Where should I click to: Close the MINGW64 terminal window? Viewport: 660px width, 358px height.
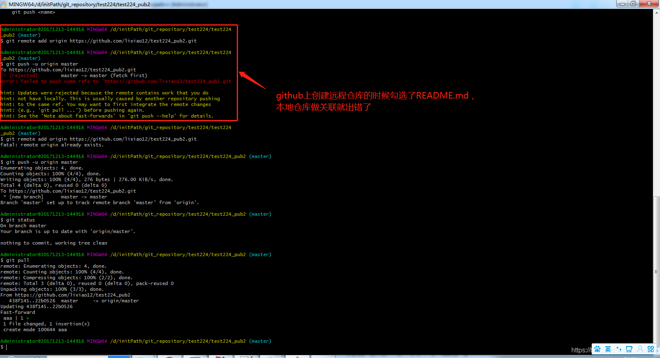coord(649,4)
